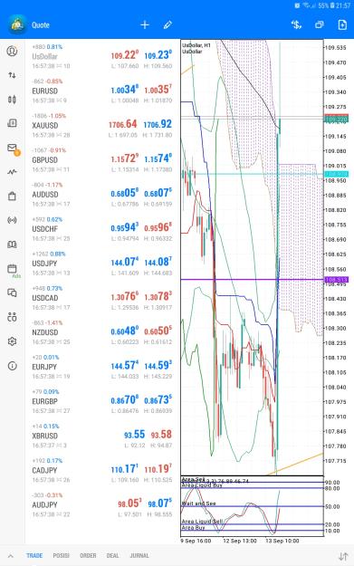
Task: Select the NZDUSD quote row
Action: (102, 332)
